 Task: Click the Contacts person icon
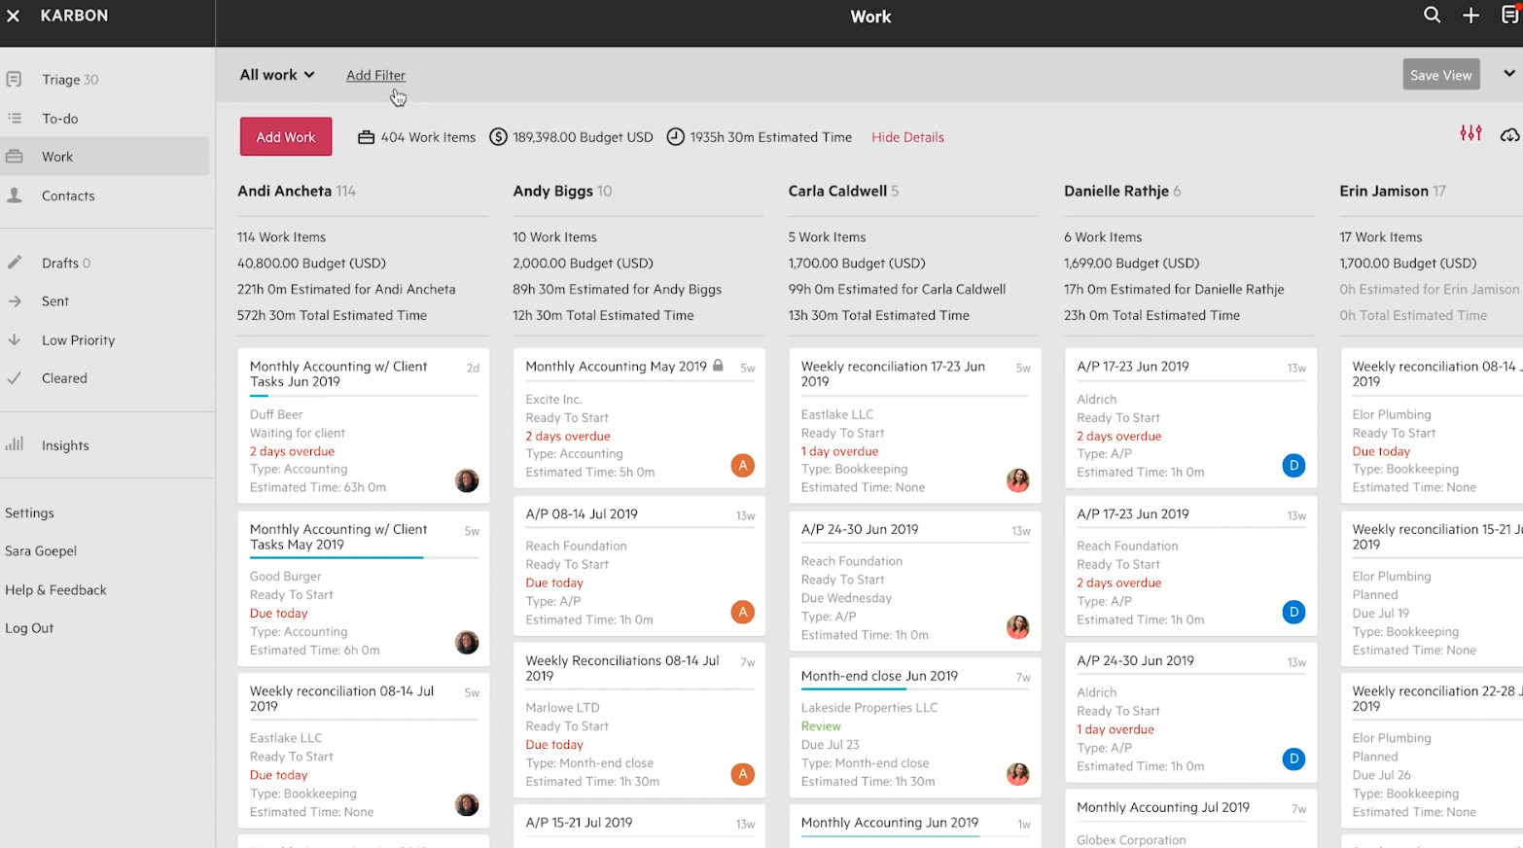15,195
